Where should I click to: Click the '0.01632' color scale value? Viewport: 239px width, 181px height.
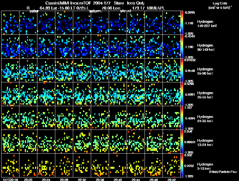tap(190, 60)
